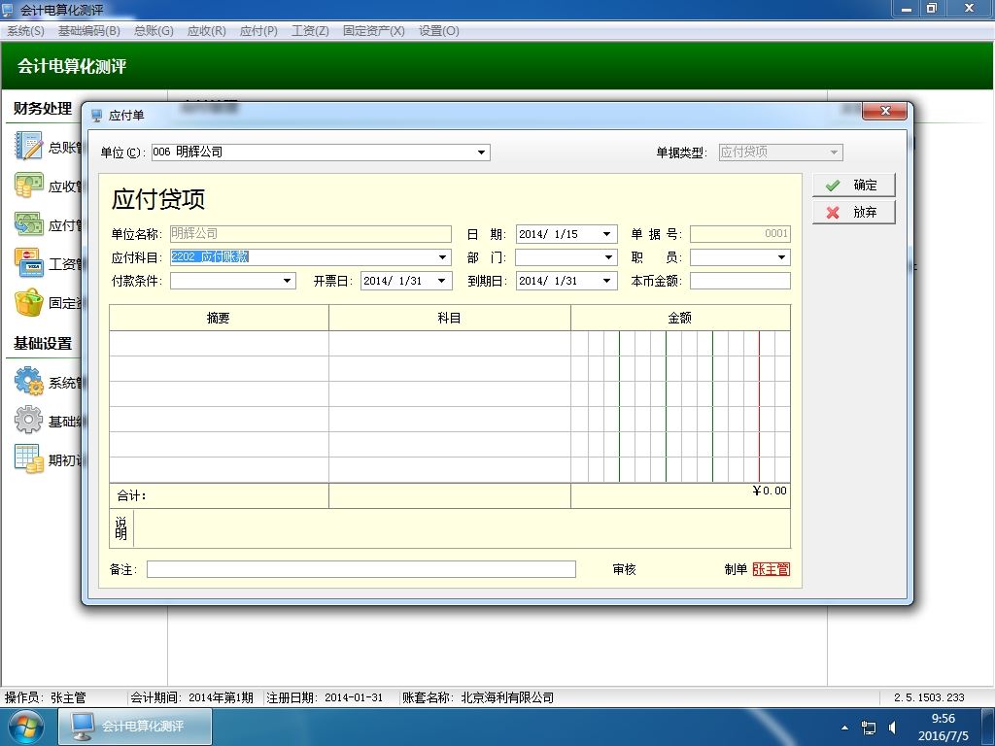995x746 pixels.
Task: Open the 工资 payroll card icon
Action: (28, 263)
